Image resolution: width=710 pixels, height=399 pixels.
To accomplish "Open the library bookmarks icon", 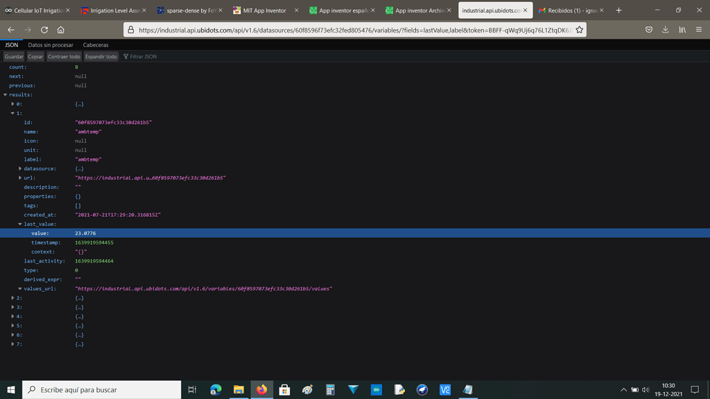I will click(x=682, y=30).
